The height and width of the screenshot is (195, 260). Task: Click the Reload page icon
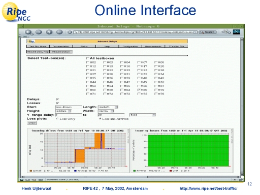(x=49, y=32)
